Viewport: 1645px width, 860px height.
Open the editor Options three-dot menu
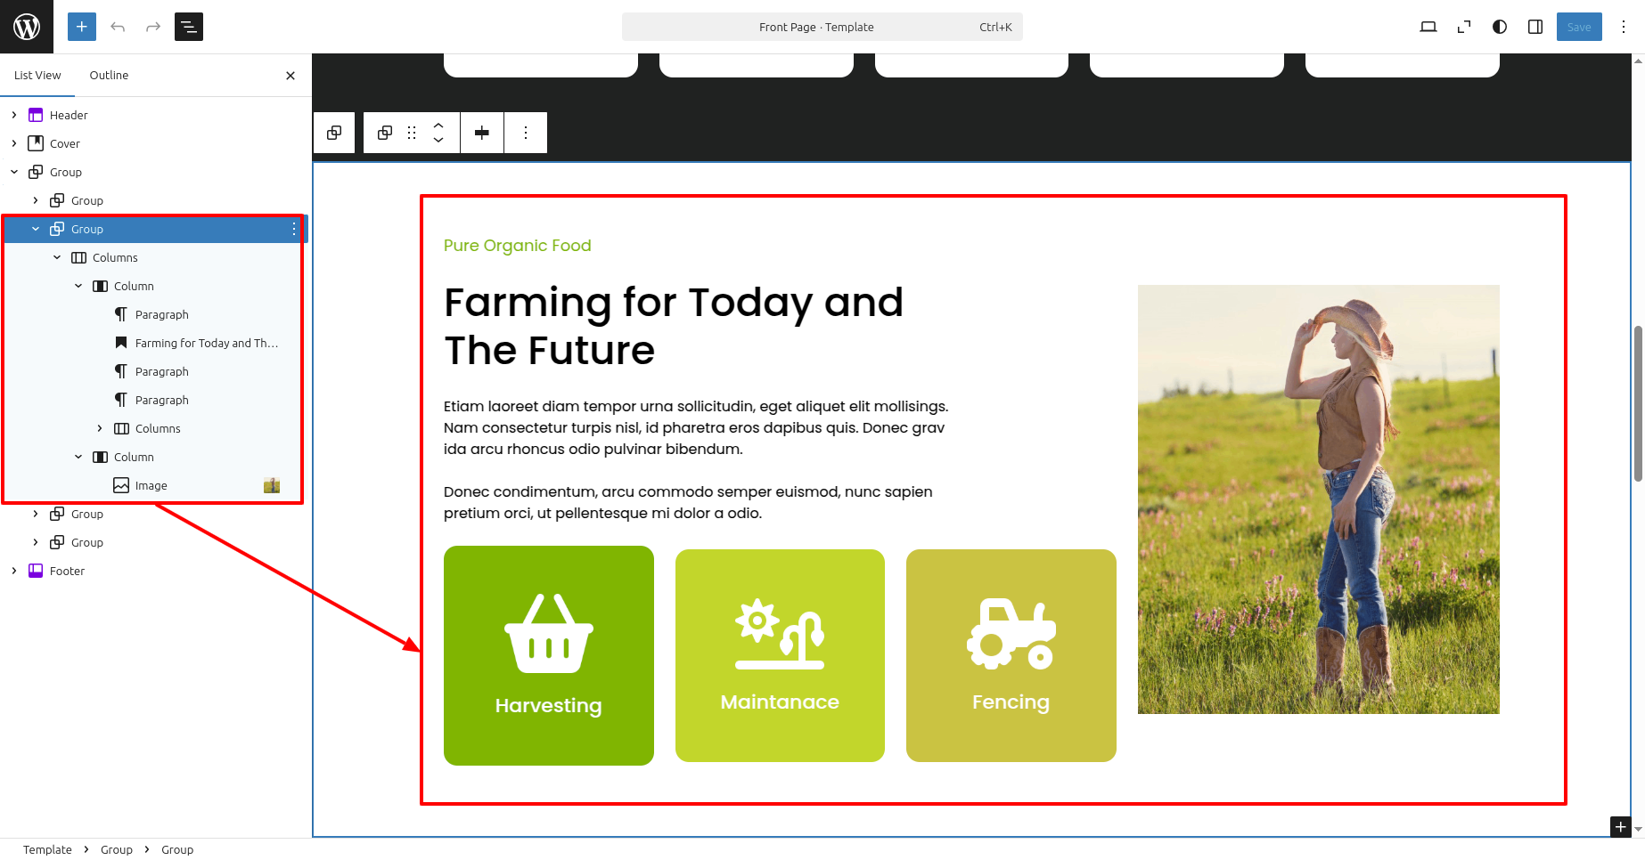pyautogui.click(x=1624, y=27)
